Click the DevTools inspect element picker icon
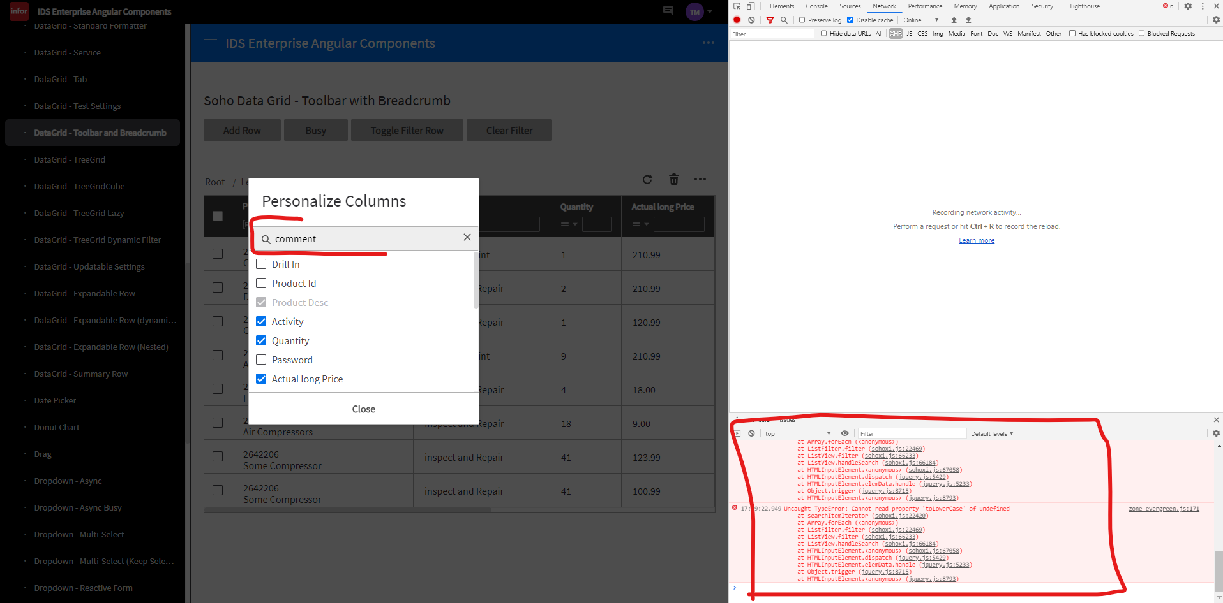Image resolution: width=1223 pixels, height=603 pixels. tap(737, 6)
